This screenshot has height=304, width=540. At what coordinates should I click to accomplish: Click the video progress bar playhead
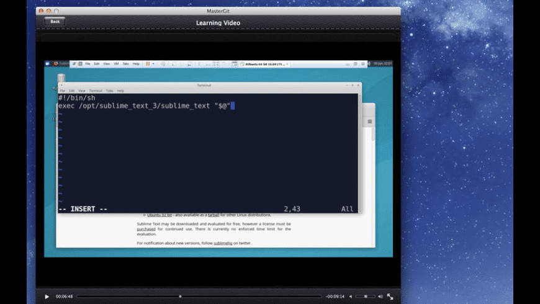coord(180,297)
